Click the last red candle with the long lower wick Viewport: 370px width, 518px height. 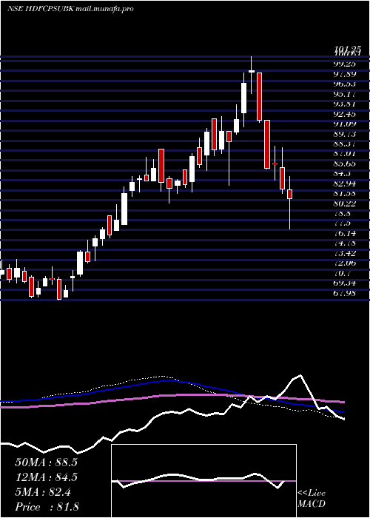pos(290,194)
